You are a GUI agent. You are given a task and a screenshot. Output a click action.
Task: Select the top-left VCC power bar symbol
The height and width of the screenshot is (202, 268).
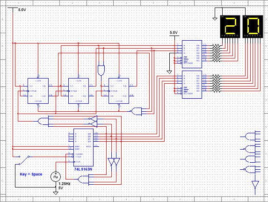(13, 8)
